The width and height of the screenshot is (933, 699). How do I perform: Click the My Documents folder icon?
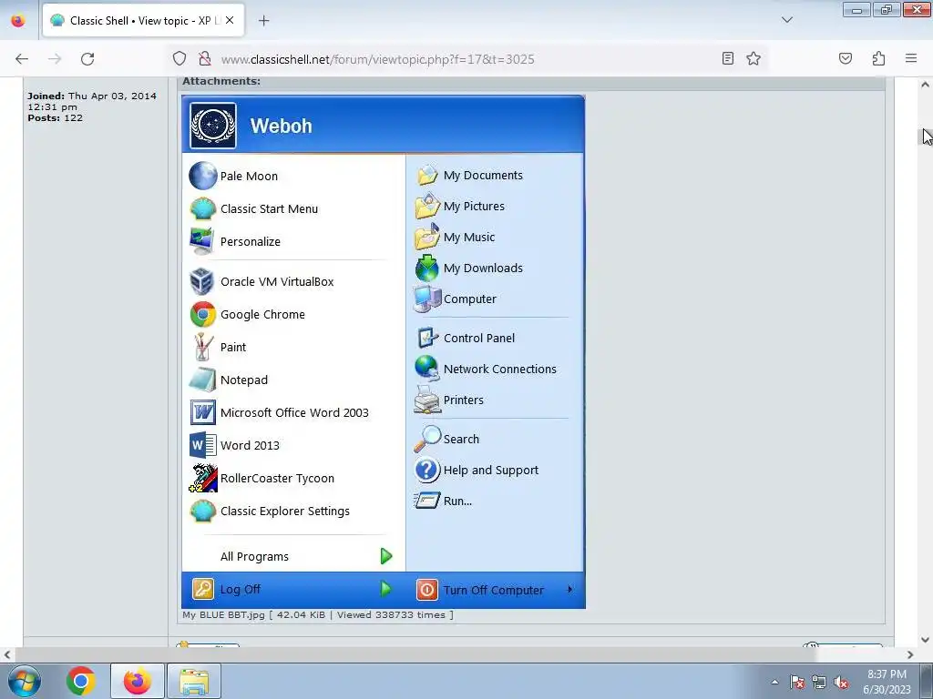(427, 176)
